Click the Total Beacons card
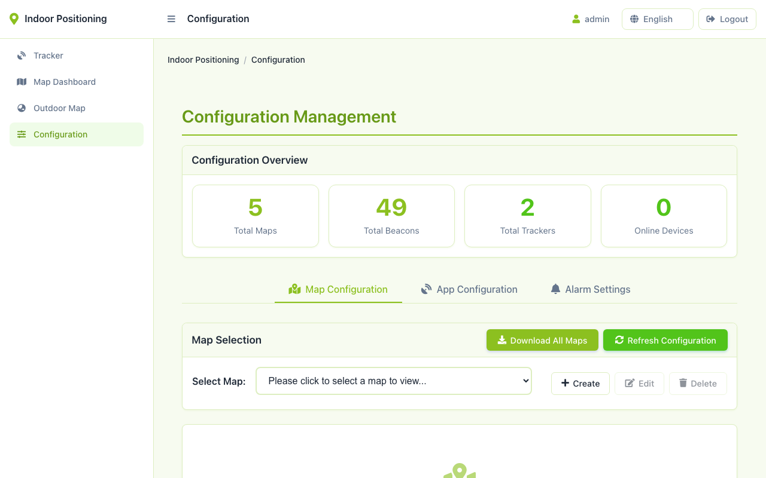The height and width of the screenshot is (478, 766). pyautogui.click(x=391, y=216)
